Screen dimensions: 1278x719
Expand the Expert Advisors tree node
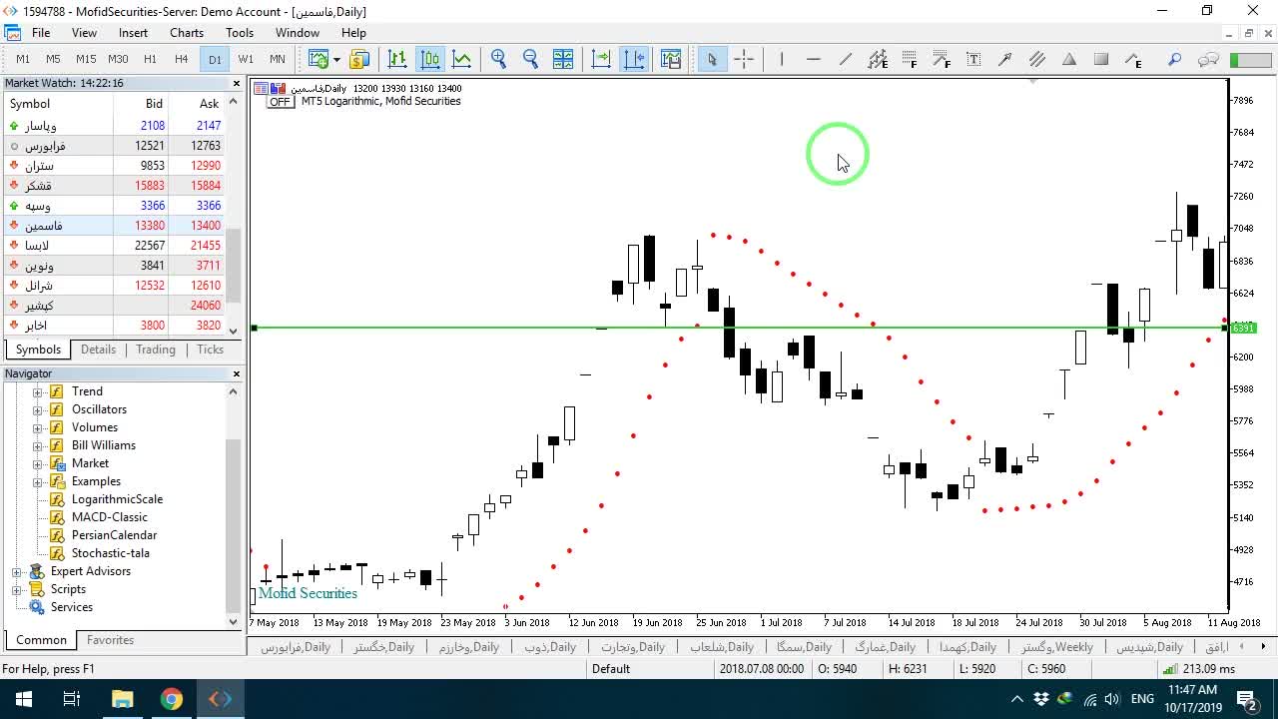tap(17, 571)
